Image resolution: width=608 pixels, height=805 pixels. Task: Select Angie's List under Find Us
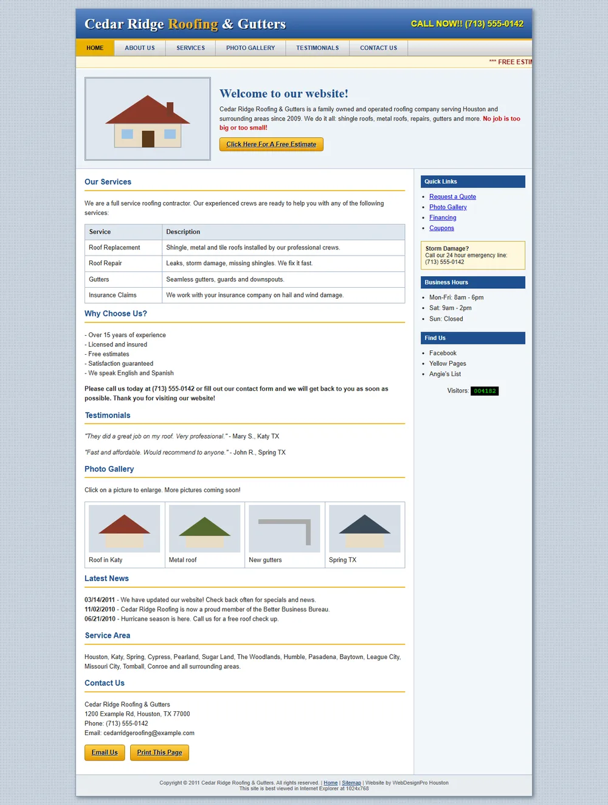pos(445,374)
